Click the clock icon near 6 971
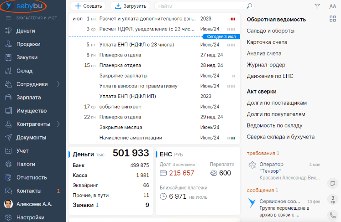 (163, 196)
